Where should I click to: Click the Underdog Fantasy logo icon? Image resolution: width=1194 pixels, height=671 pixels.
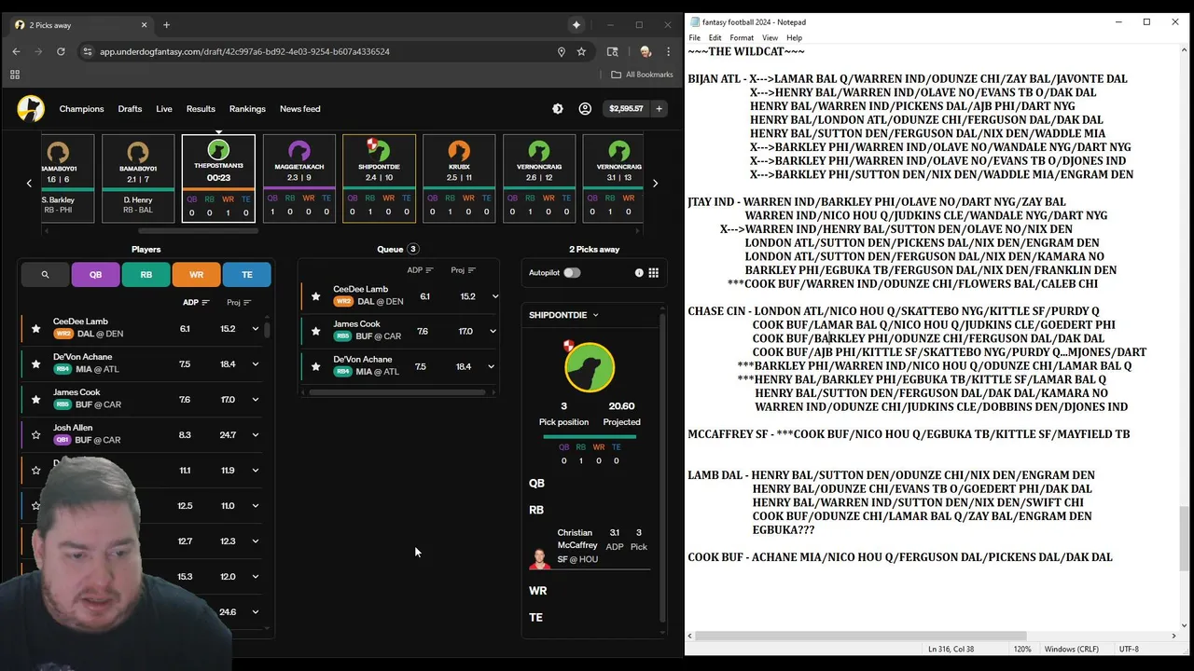31,109
